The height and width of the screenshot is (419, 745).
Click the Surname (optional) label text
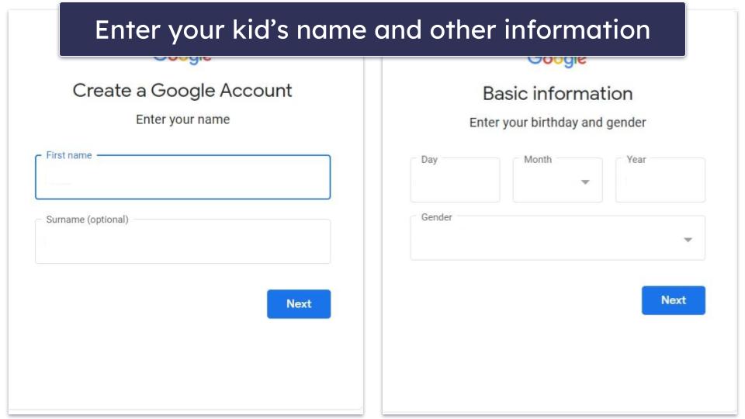pos(87,220)
